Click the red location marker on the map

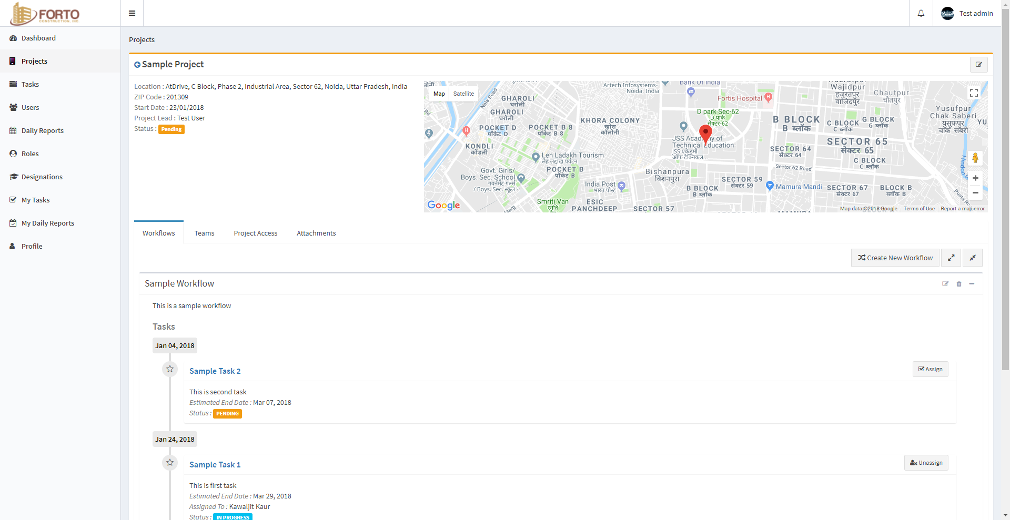(x=705, y=134)
